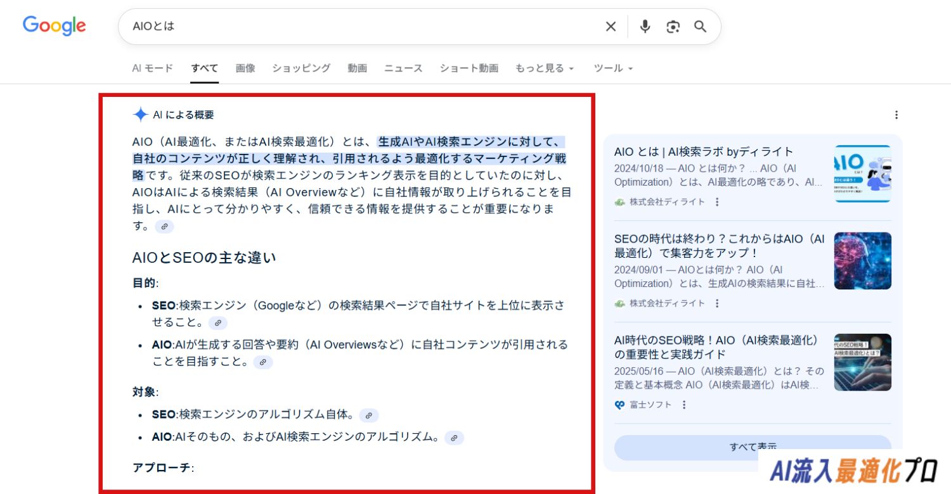
Task: Start voice search with microphone icon
Action: 645,27
